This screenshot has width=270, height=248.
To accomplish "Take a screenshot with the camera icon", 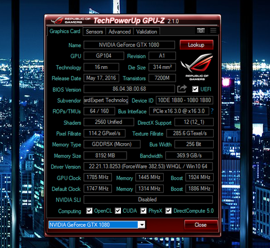I will (x=201, y=30).
